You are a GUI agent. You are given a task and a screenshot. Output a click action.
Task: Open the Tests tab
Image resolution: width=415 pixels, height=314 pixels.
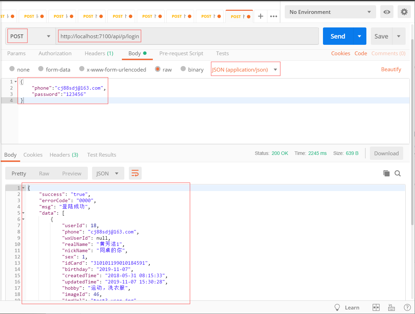[222, 53]
